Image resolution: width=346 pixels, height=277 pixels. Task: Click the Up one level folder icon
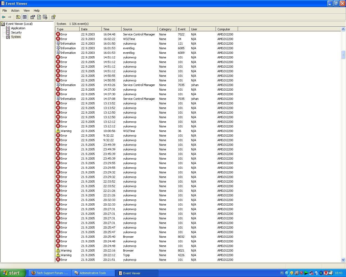(x=18, y=17)
